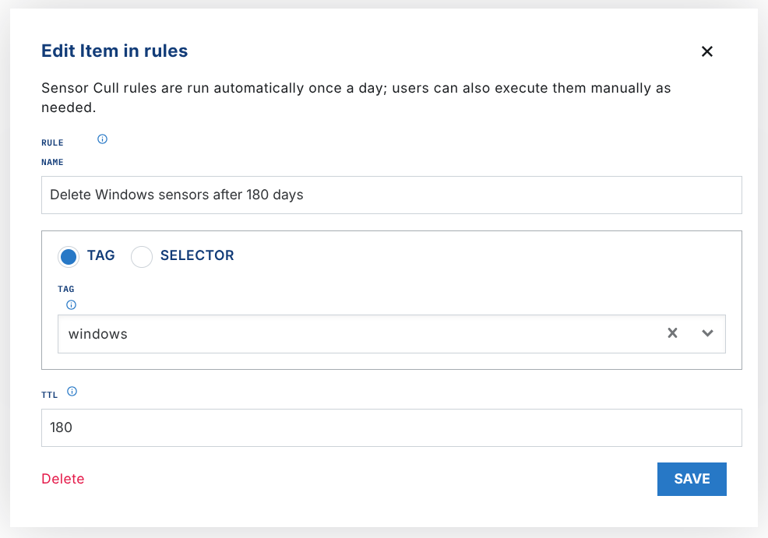This screenshot has width=768, height=538.
Task: Click the info icon next to TTL
Action: (72, 392)
